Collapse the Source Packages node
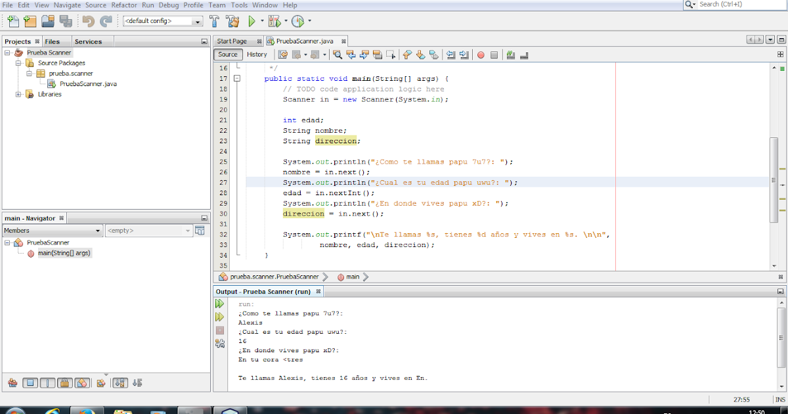 [x=18, y=63]
